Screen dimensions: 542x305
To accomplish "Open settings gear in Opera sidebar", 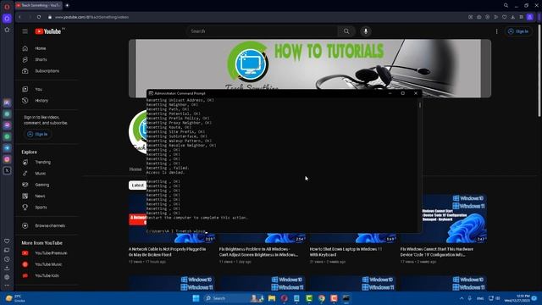I will (7, 277).
